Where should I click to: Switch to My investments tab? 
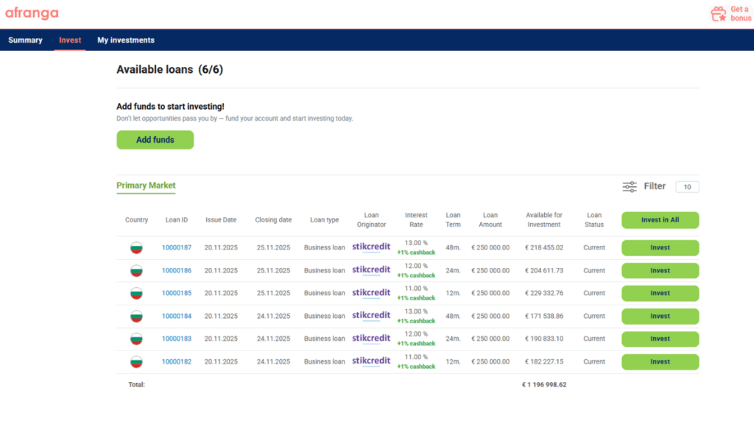click(126, 40)
